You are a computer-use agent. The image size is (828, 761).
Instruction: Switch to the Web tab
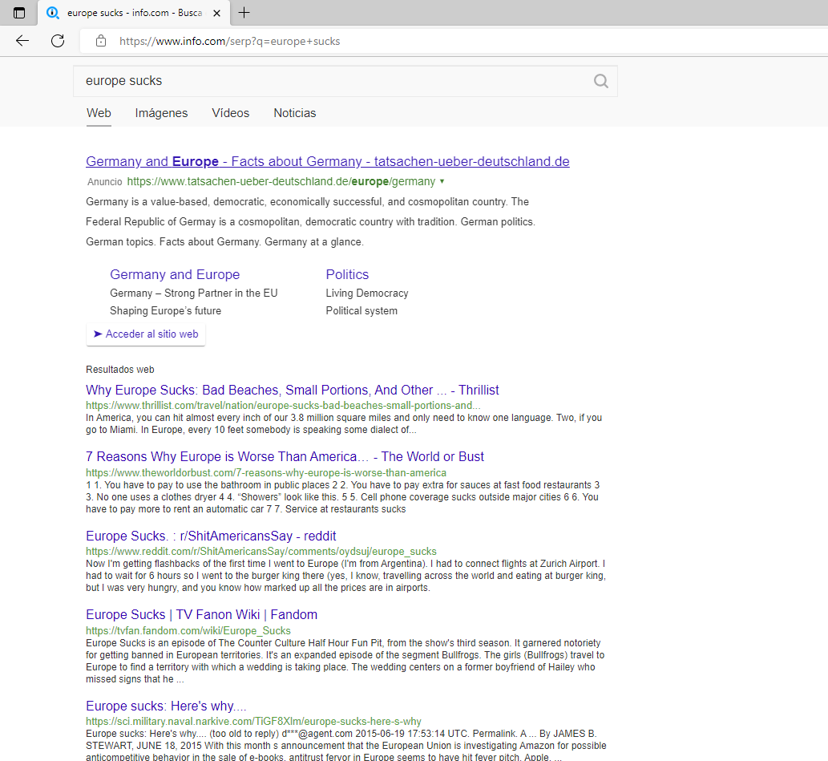click(x=99, y=113)
